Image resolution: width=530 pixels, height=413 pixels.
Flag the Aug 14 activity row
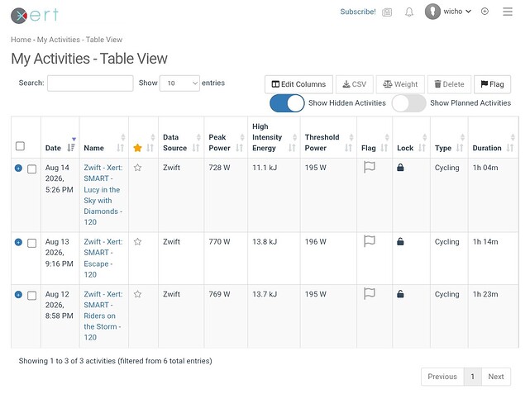369,167
